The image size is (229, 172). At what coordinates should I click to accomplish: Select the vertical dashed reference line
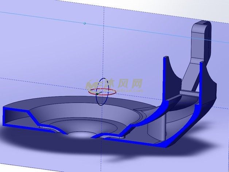[104, 44]
